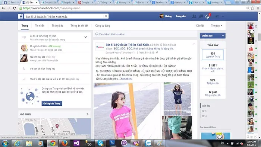Open Chrome menu hamburger icon
Image resolution: width=261 pixels, height=147 pixels.
click(258, 8)
